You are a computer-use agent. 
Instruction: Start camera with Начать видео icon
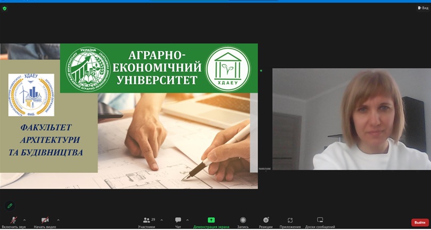pyautogui.click(x=45, y=220)
